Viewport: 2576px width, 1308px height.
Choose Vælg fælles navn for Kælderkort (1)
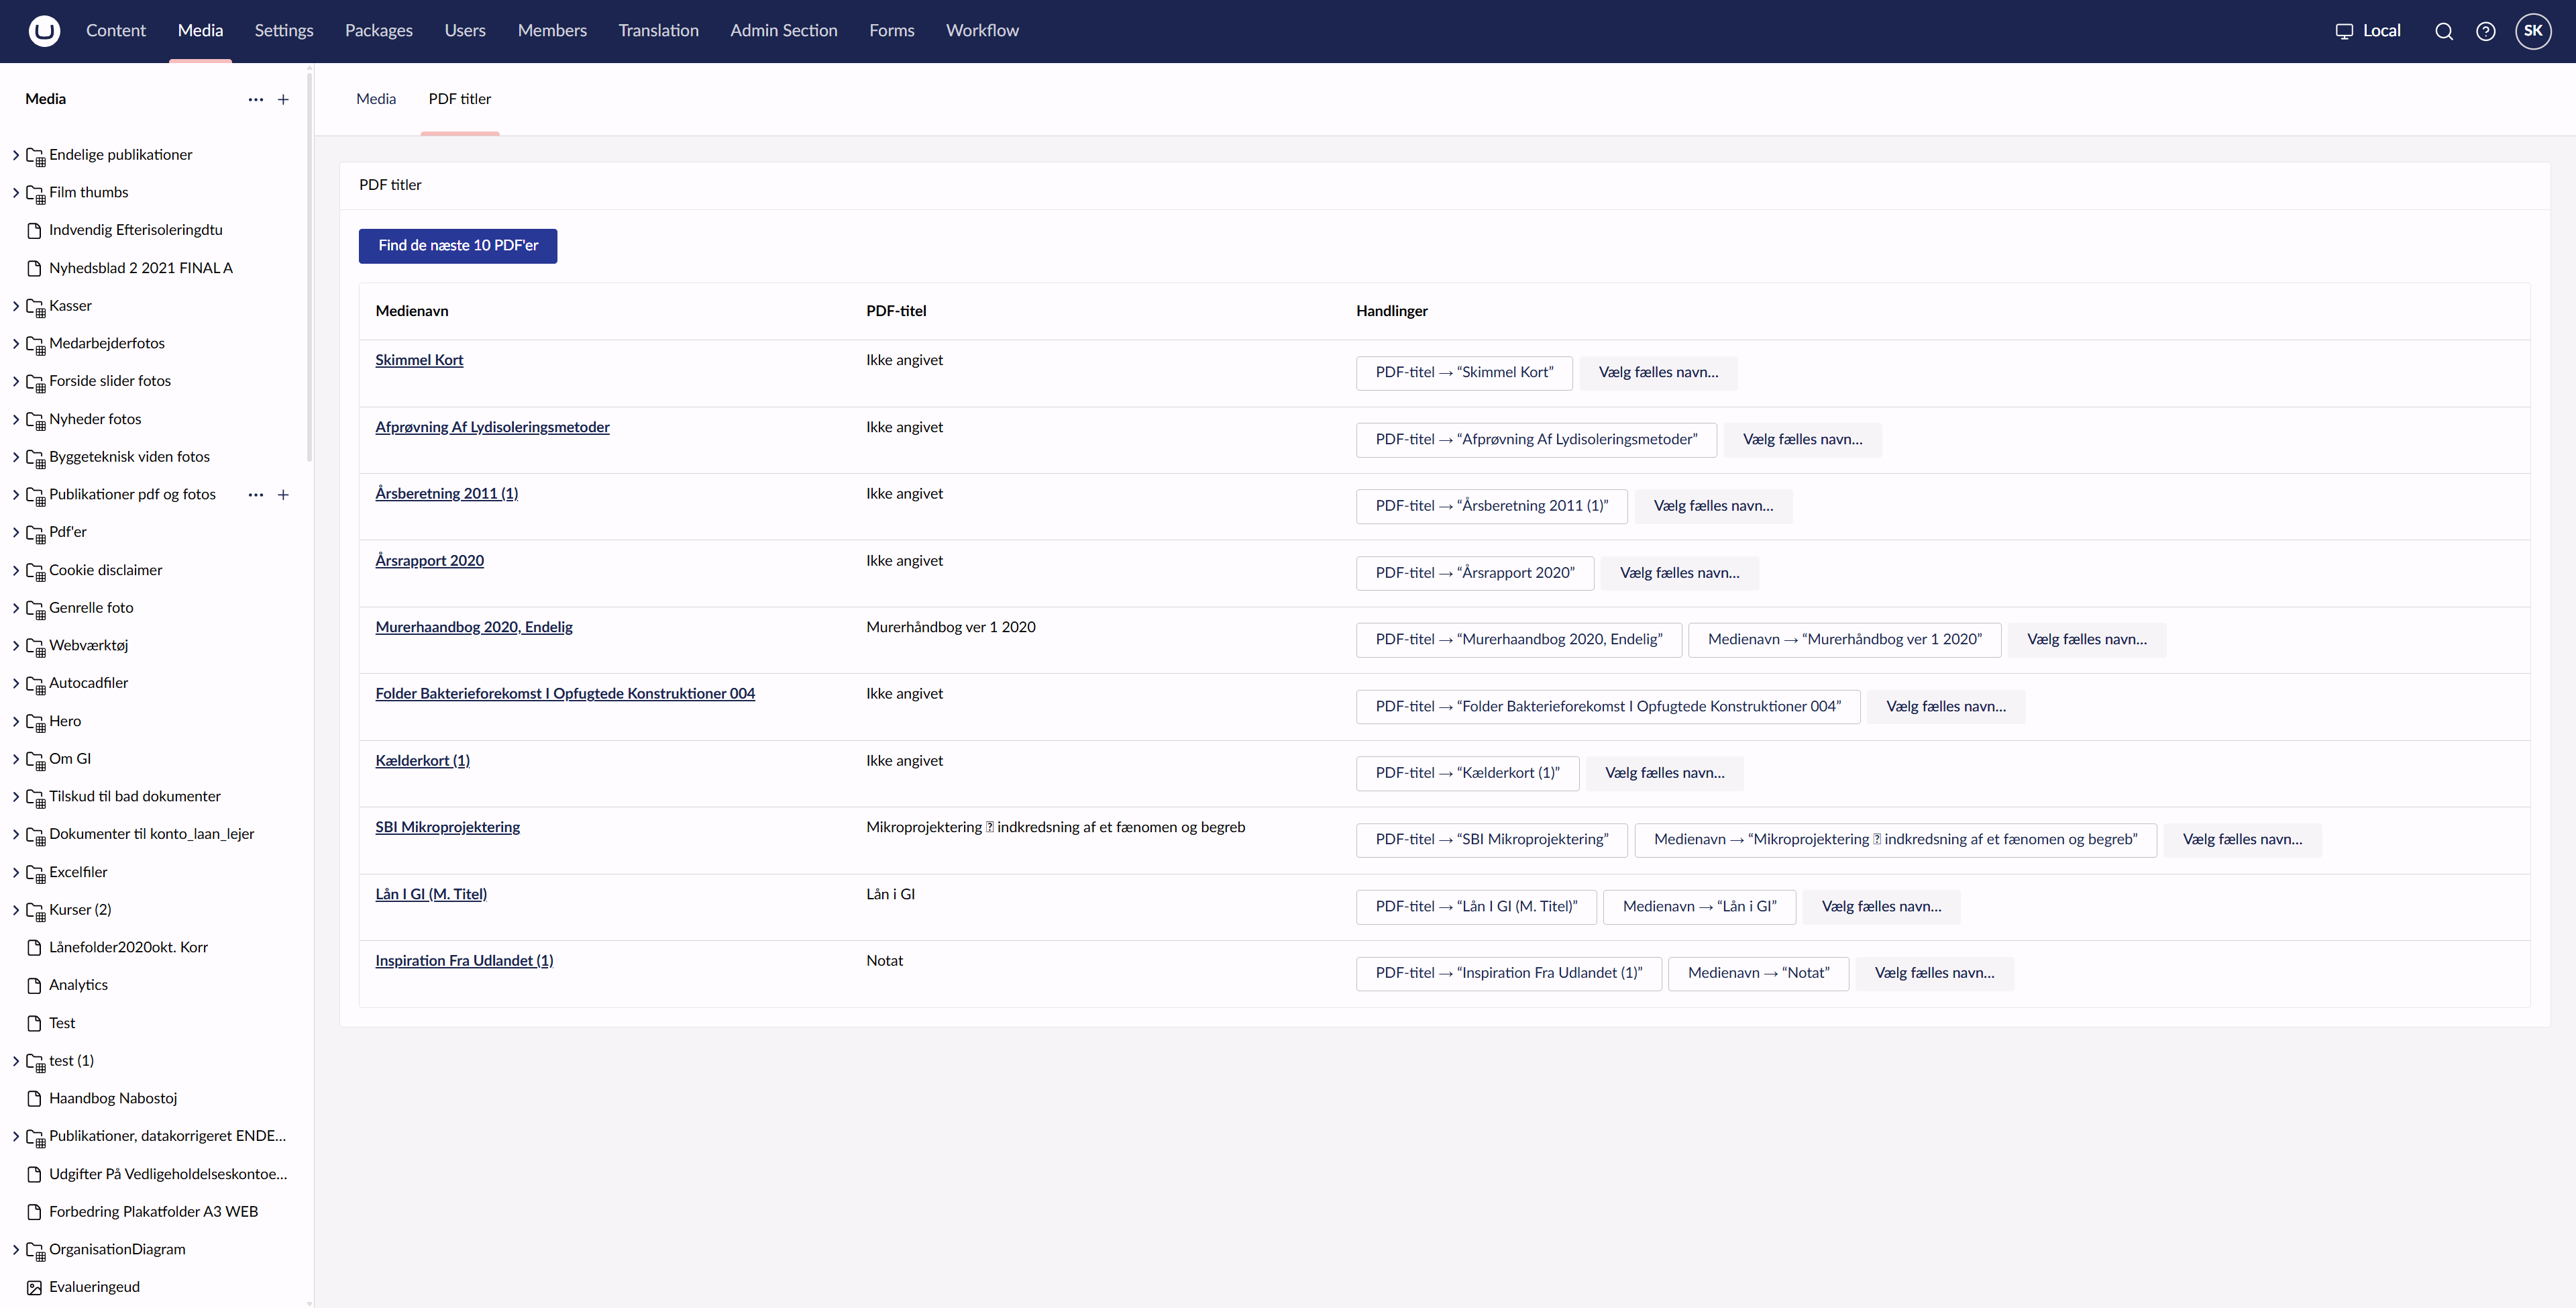tap(1665, 774)
